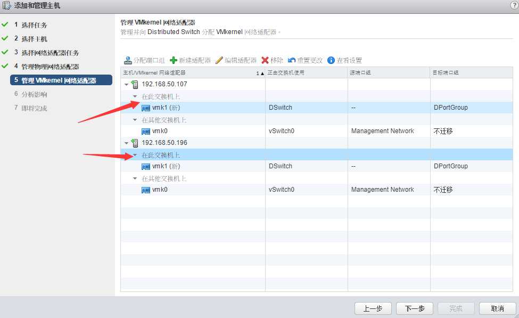
Task: Click the blue info View settings icon
Action: [x=331, y=60]
